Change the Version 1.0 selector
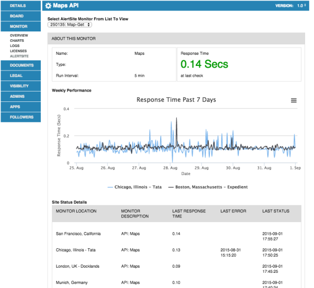This screenshot has width=314, height=288. click(x=301, y=6)
